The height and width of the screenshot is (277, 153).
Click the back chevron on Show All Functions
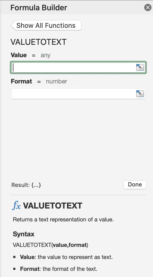(x=14, y=25)
